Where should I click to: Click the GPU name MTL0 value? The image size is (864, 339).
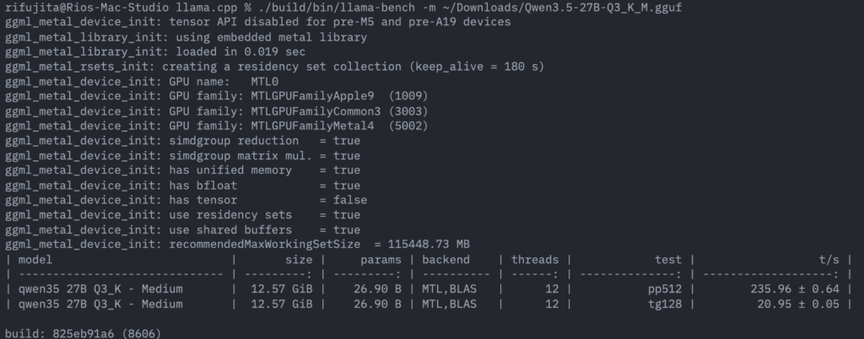coord(265,81)
